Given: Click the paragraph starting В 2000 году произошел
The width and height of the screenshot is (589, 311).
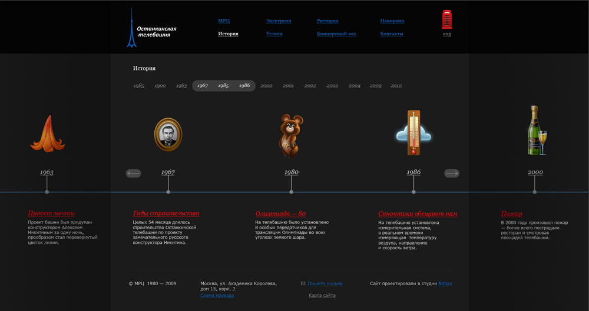Looking at the screenshot, I should click(534, 230).
